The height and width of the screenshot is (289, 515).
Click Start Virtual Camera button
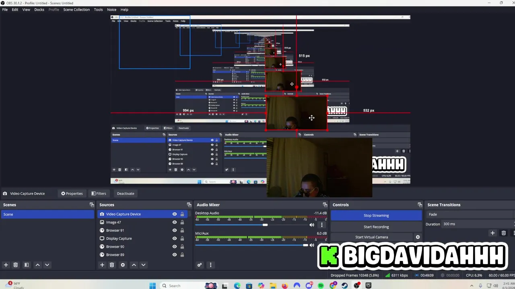click(371, 237)
